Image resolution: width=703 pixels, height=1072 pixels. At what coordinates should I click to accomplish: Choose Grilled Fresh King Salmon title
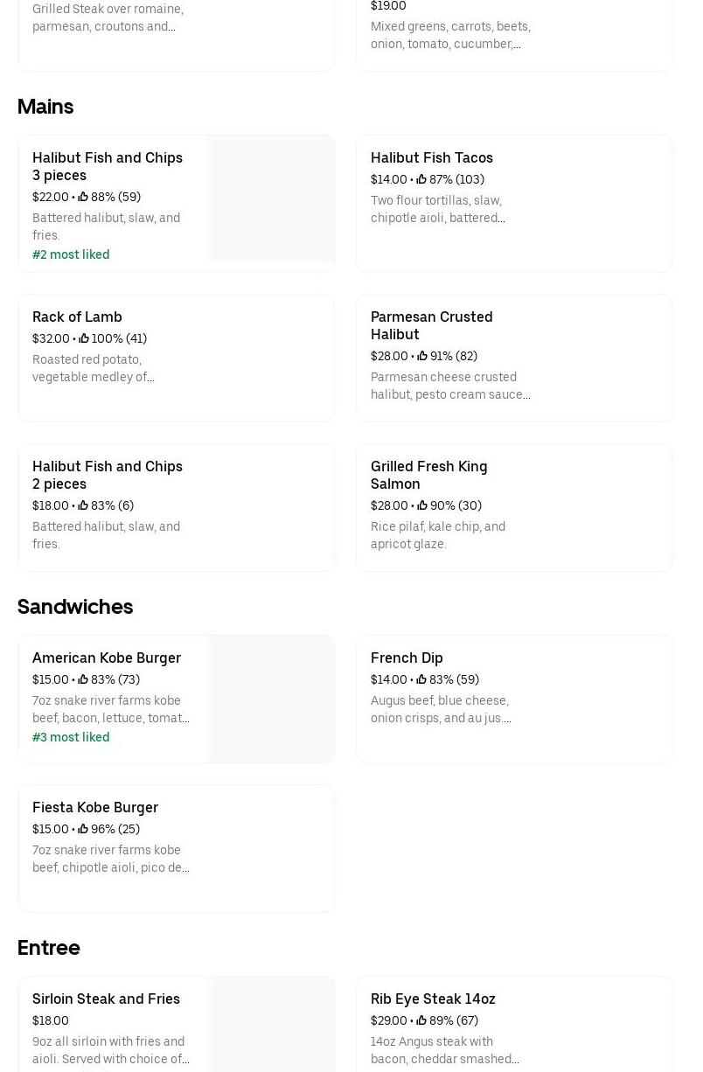tap(428, 475)
